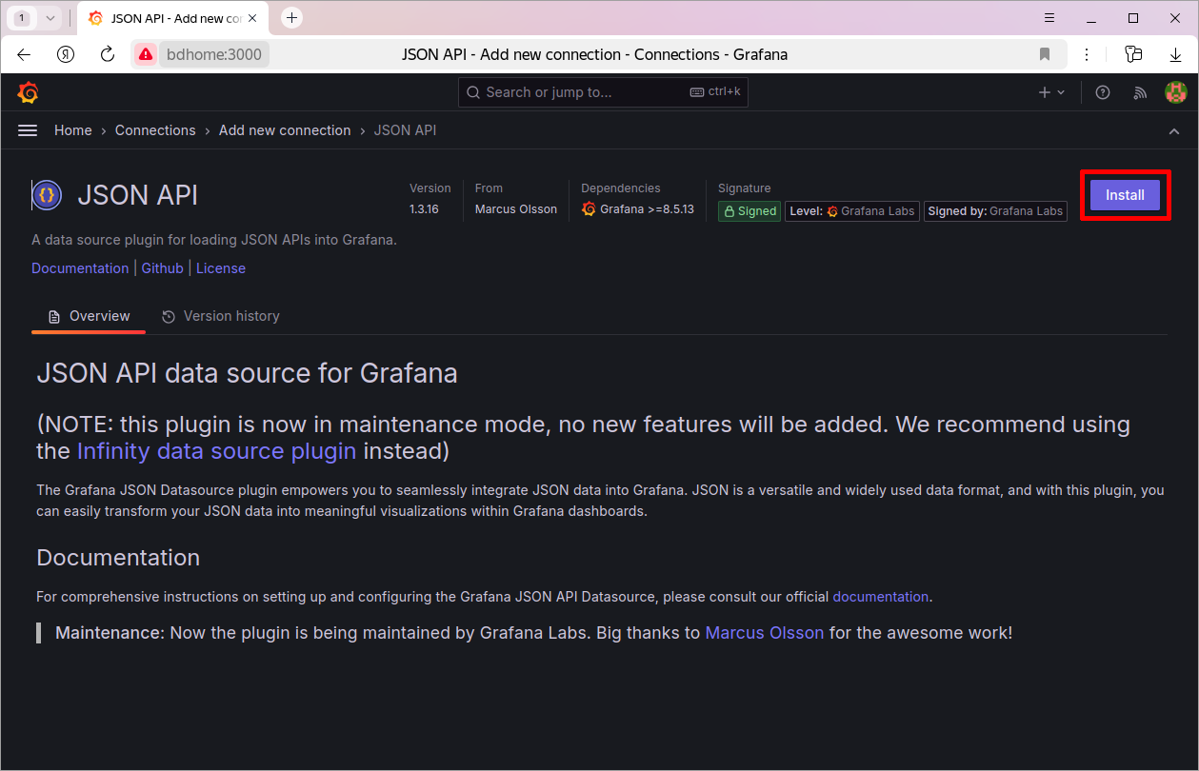Collapse the top bar chevron

tap(1174, 131)
